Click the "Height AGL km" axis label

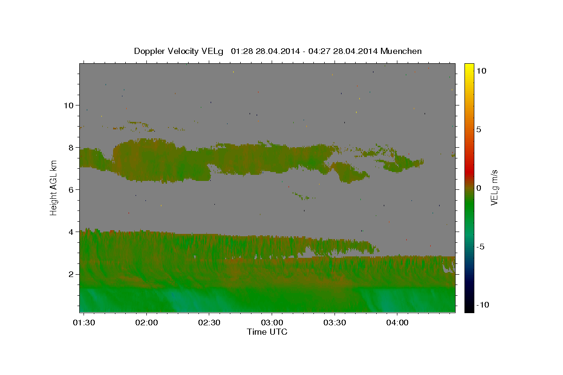click(x=53, y=187)
